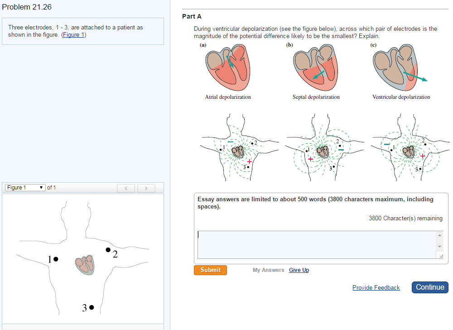Click electrode 3 on the patient figure
This screenshot has height=330, width=453.
pyautogui.click(x=91, y=307)
